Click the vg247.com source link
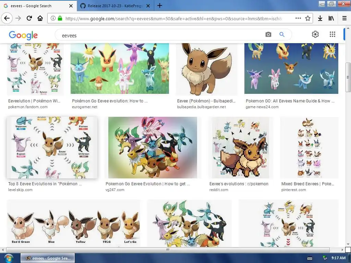 [x=115, y=190]
